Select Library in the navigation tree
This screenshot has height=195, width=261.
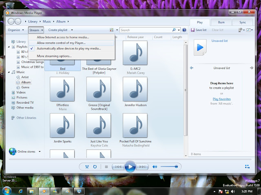click(18, 41)
